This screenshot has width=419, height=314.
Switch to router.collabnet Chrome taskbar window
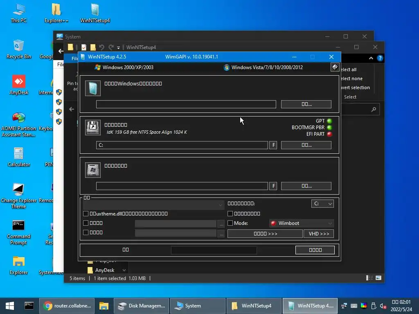point(67,306)
